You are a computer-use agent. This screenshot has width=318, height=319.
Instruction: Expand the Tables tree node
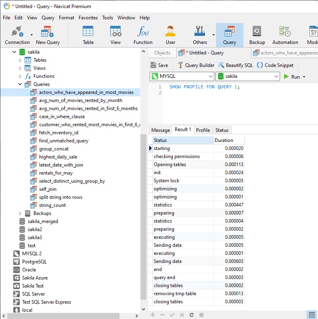coord(20,60)
